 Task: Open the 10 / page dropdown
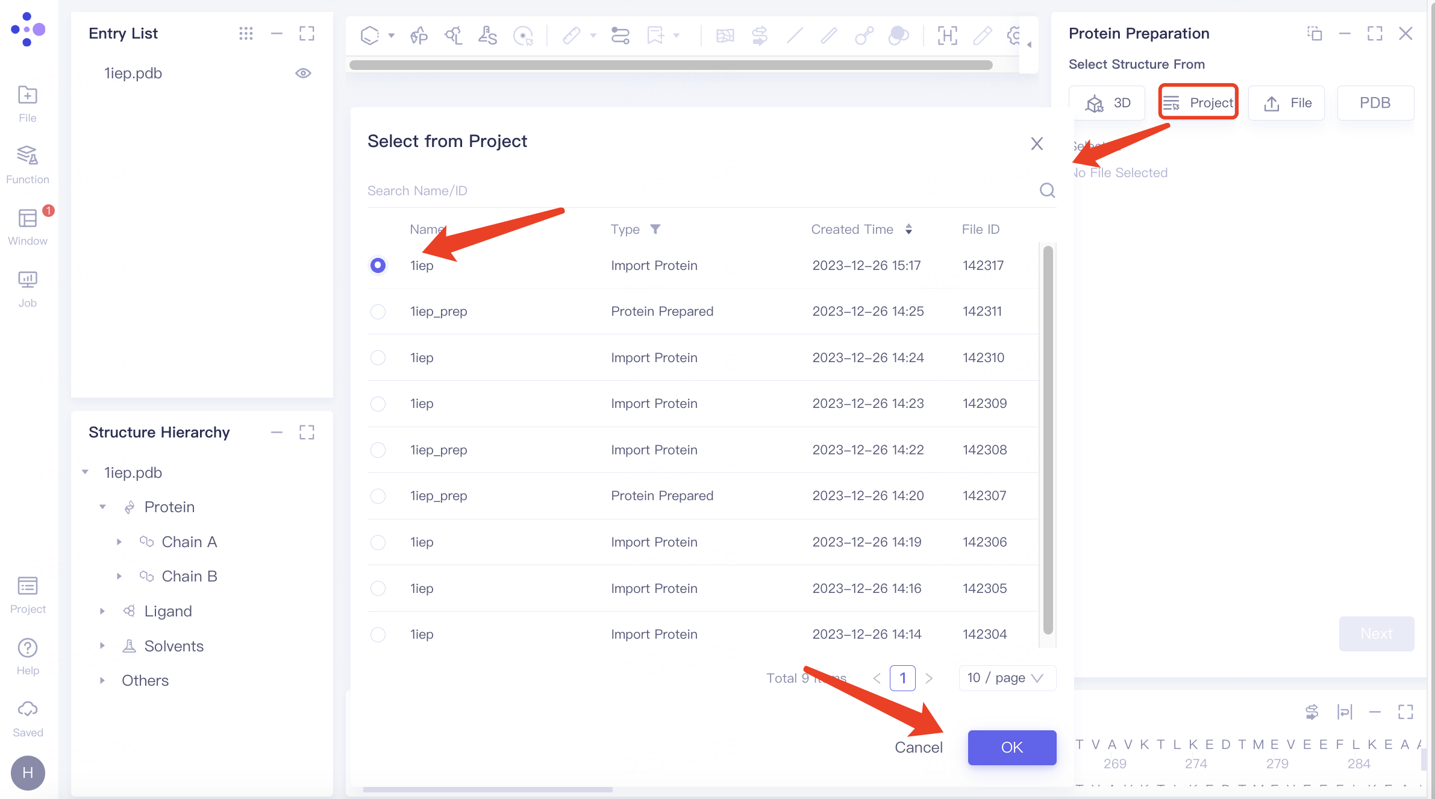tap(1007, 678)
